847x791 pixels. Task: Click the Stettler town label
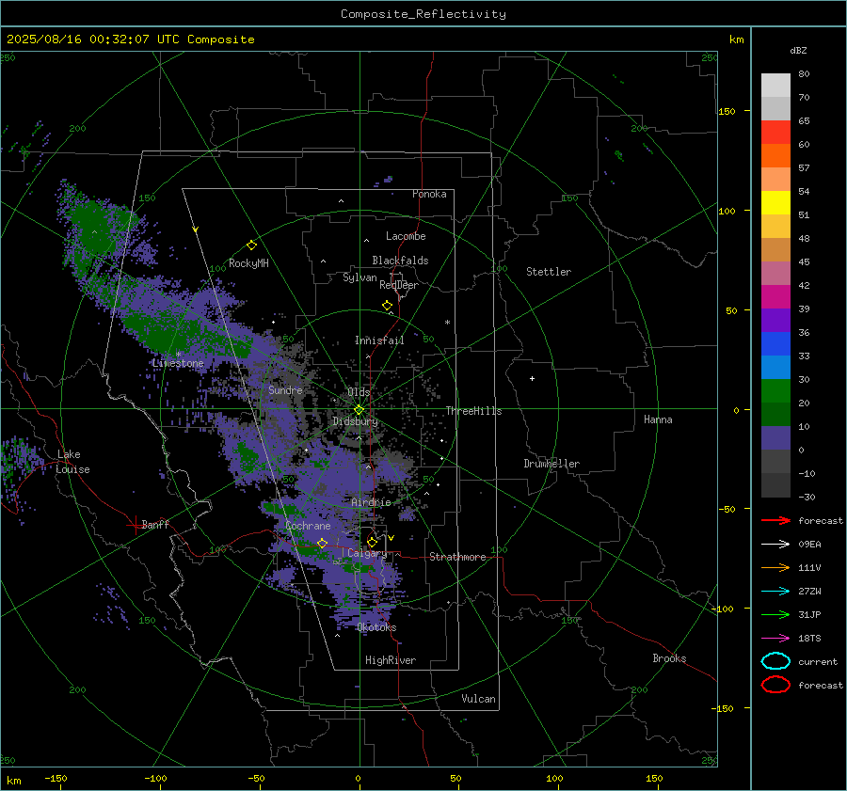click(549, 272)
